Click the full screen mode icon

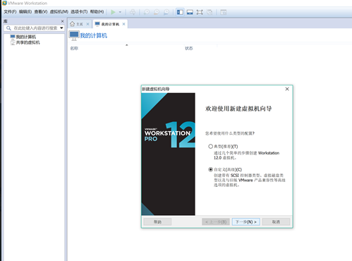tap(200, 12)
